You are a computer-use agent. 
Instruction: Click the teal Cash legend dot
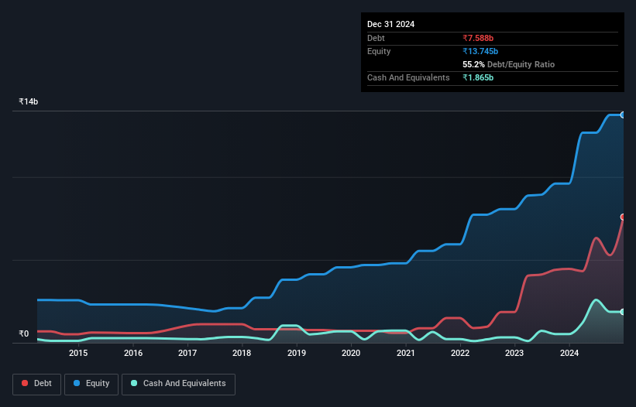(x=134, y=383)
